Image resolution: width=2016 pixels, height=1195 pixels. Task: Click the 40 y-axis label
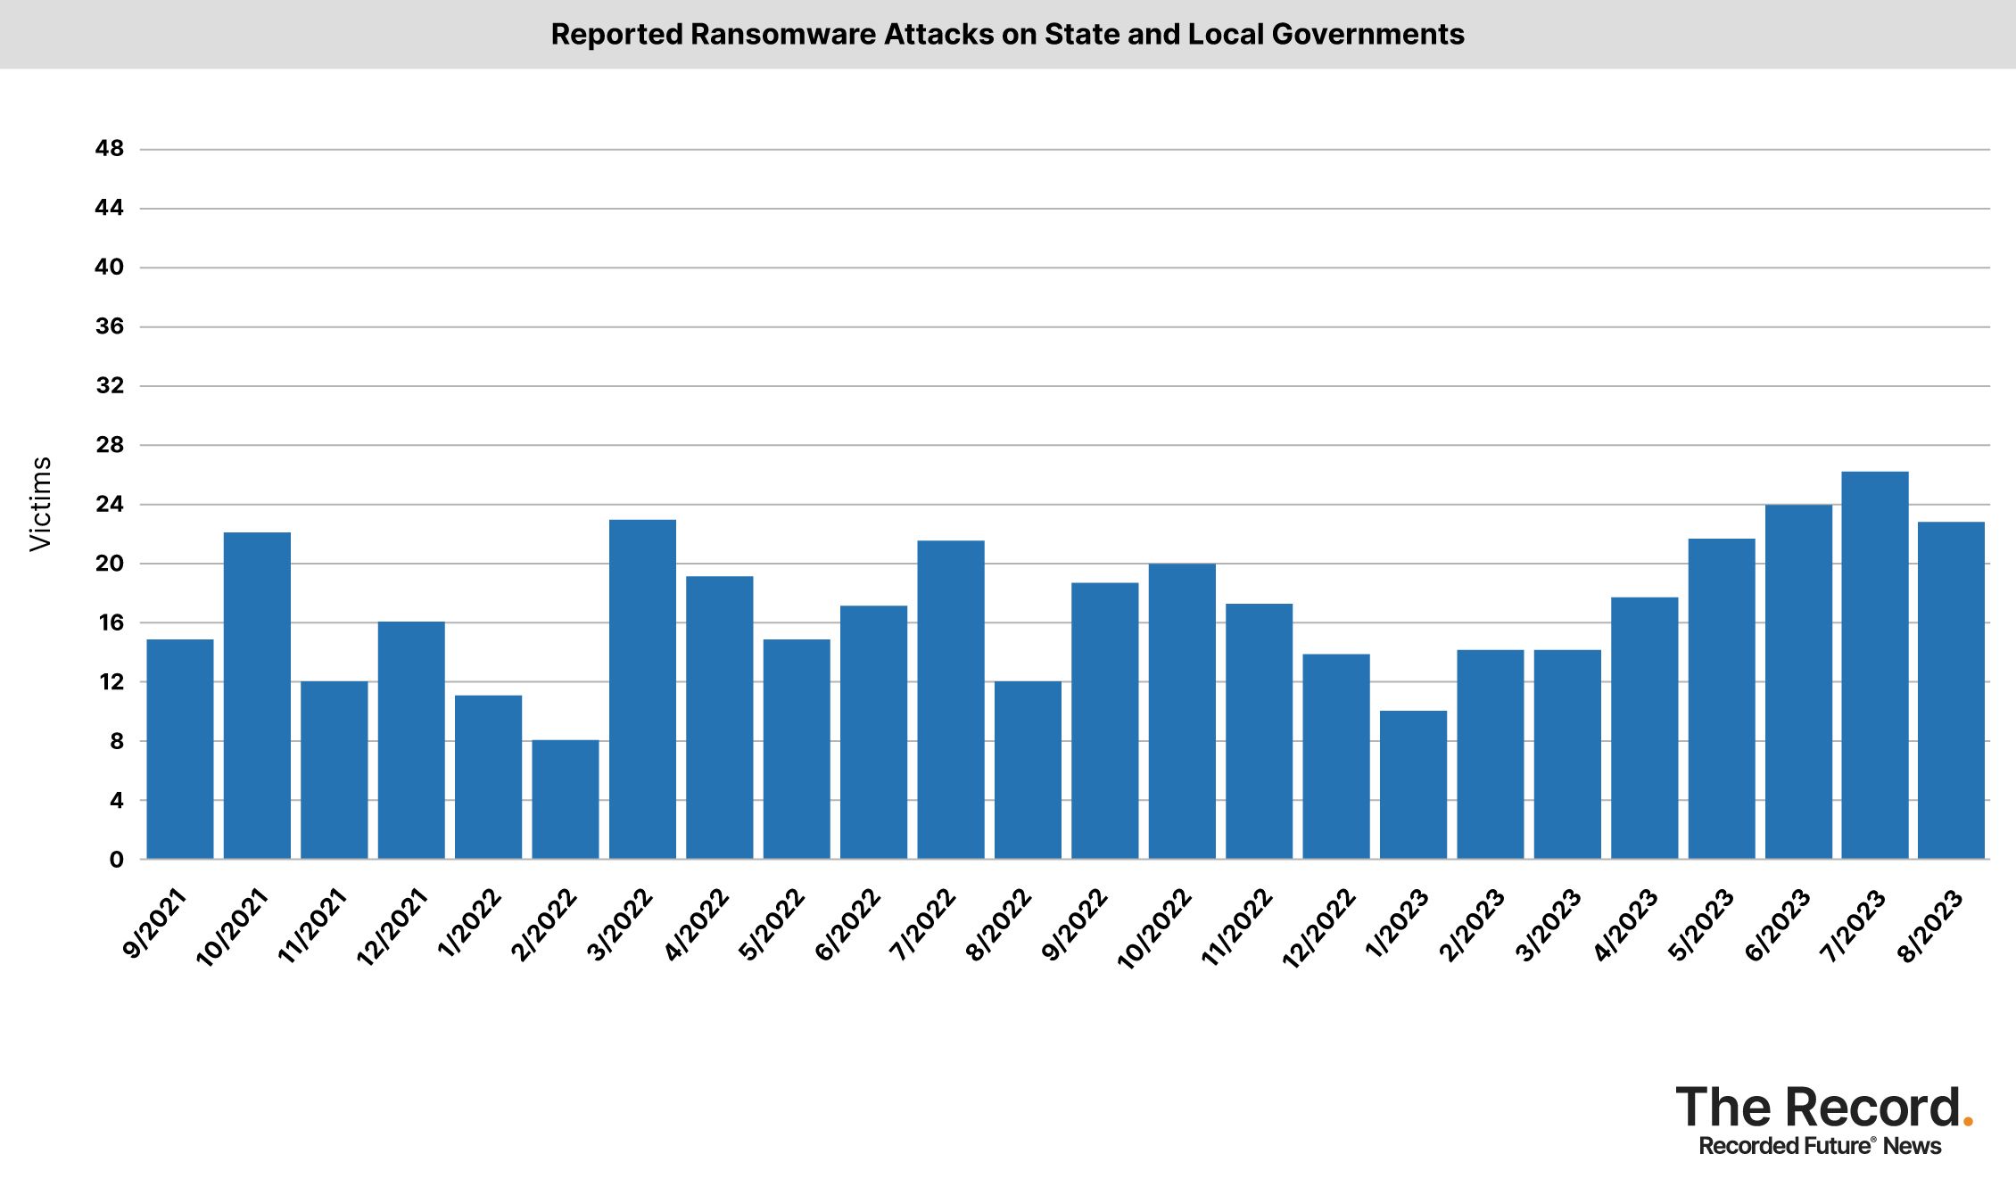110,268
